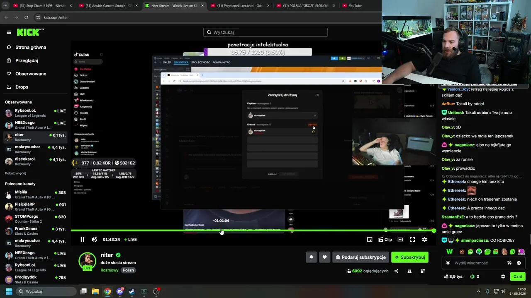Open STOMPcsgo recommended channel
The image size is (531, 298).
click(x=35, y=219)
